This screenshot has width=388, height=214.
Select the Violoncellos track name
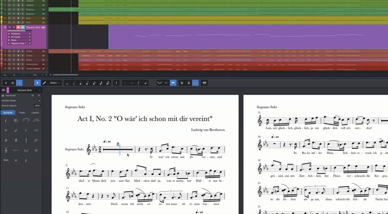point(32,64)
